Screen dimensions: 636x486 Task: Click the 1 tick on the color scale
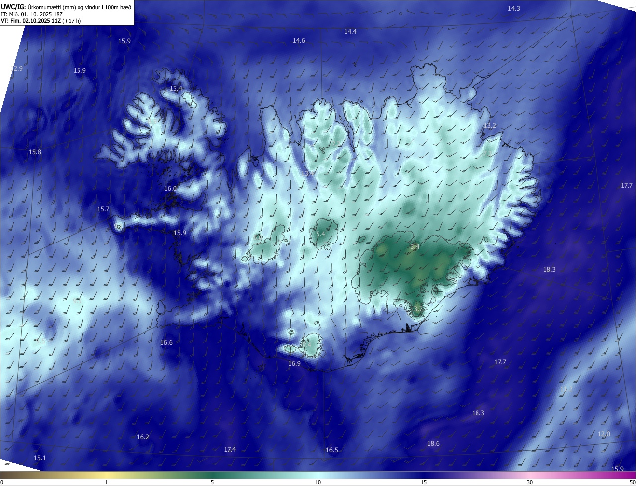[x=106, y=482]
